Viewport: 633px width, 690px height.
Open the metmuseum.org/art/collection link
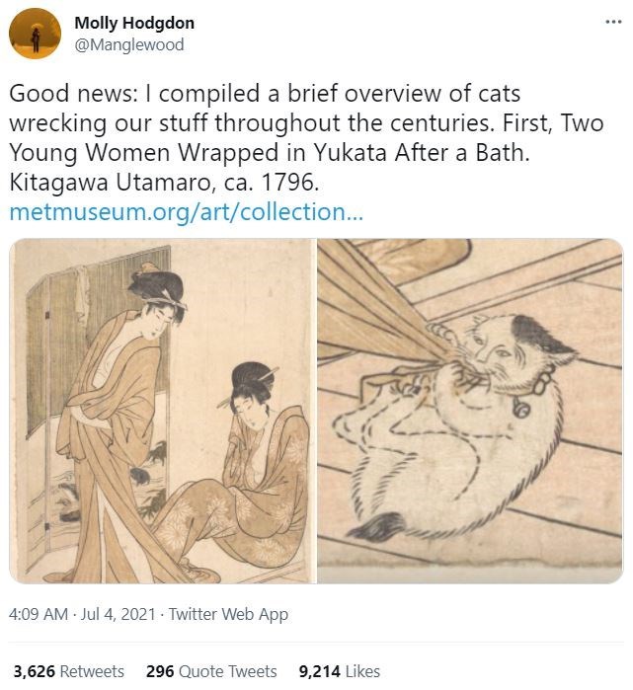pyautogui.click(x=179, y=212)
